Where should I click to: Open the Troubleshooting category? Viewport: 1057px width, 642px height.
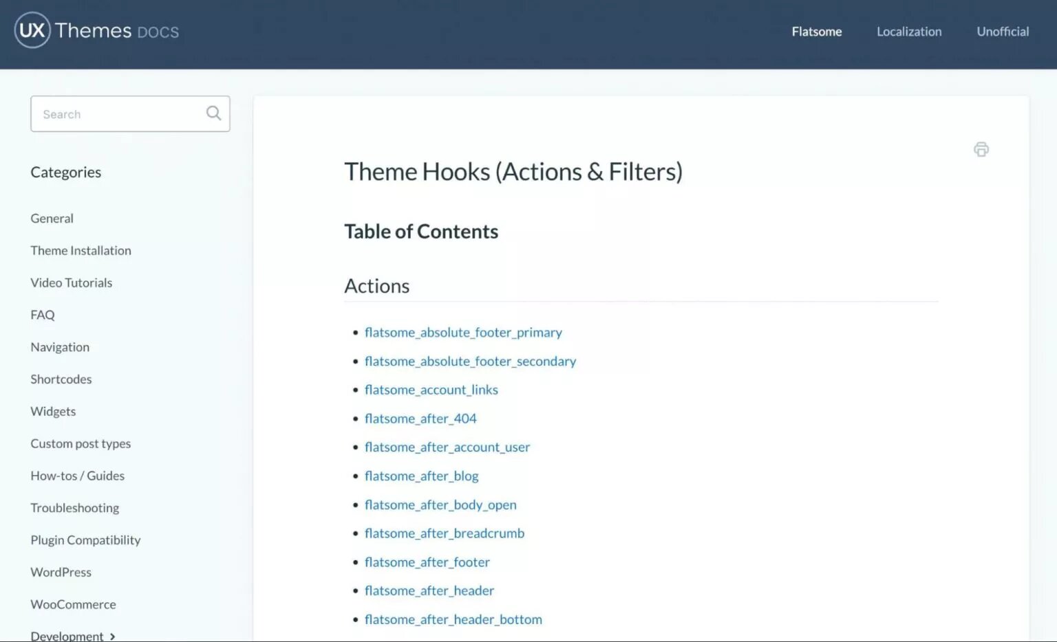click(x=74, y=507)
